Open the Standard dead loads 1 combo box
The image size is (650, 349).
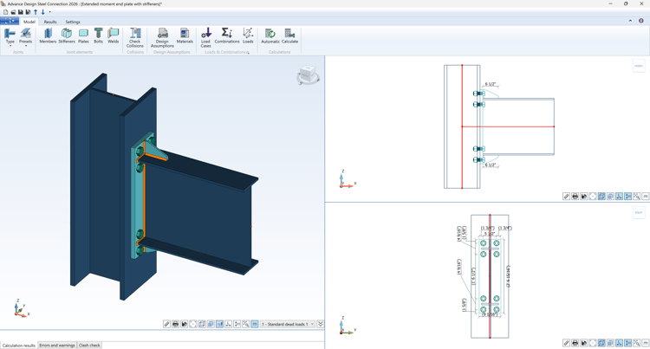287,324
